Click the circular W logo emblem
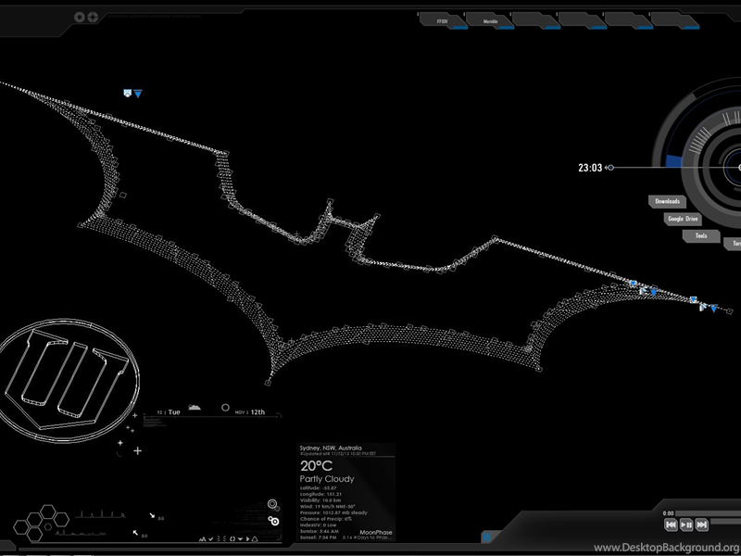Viewport: 741px width, 556px height. tap(68, 380)
